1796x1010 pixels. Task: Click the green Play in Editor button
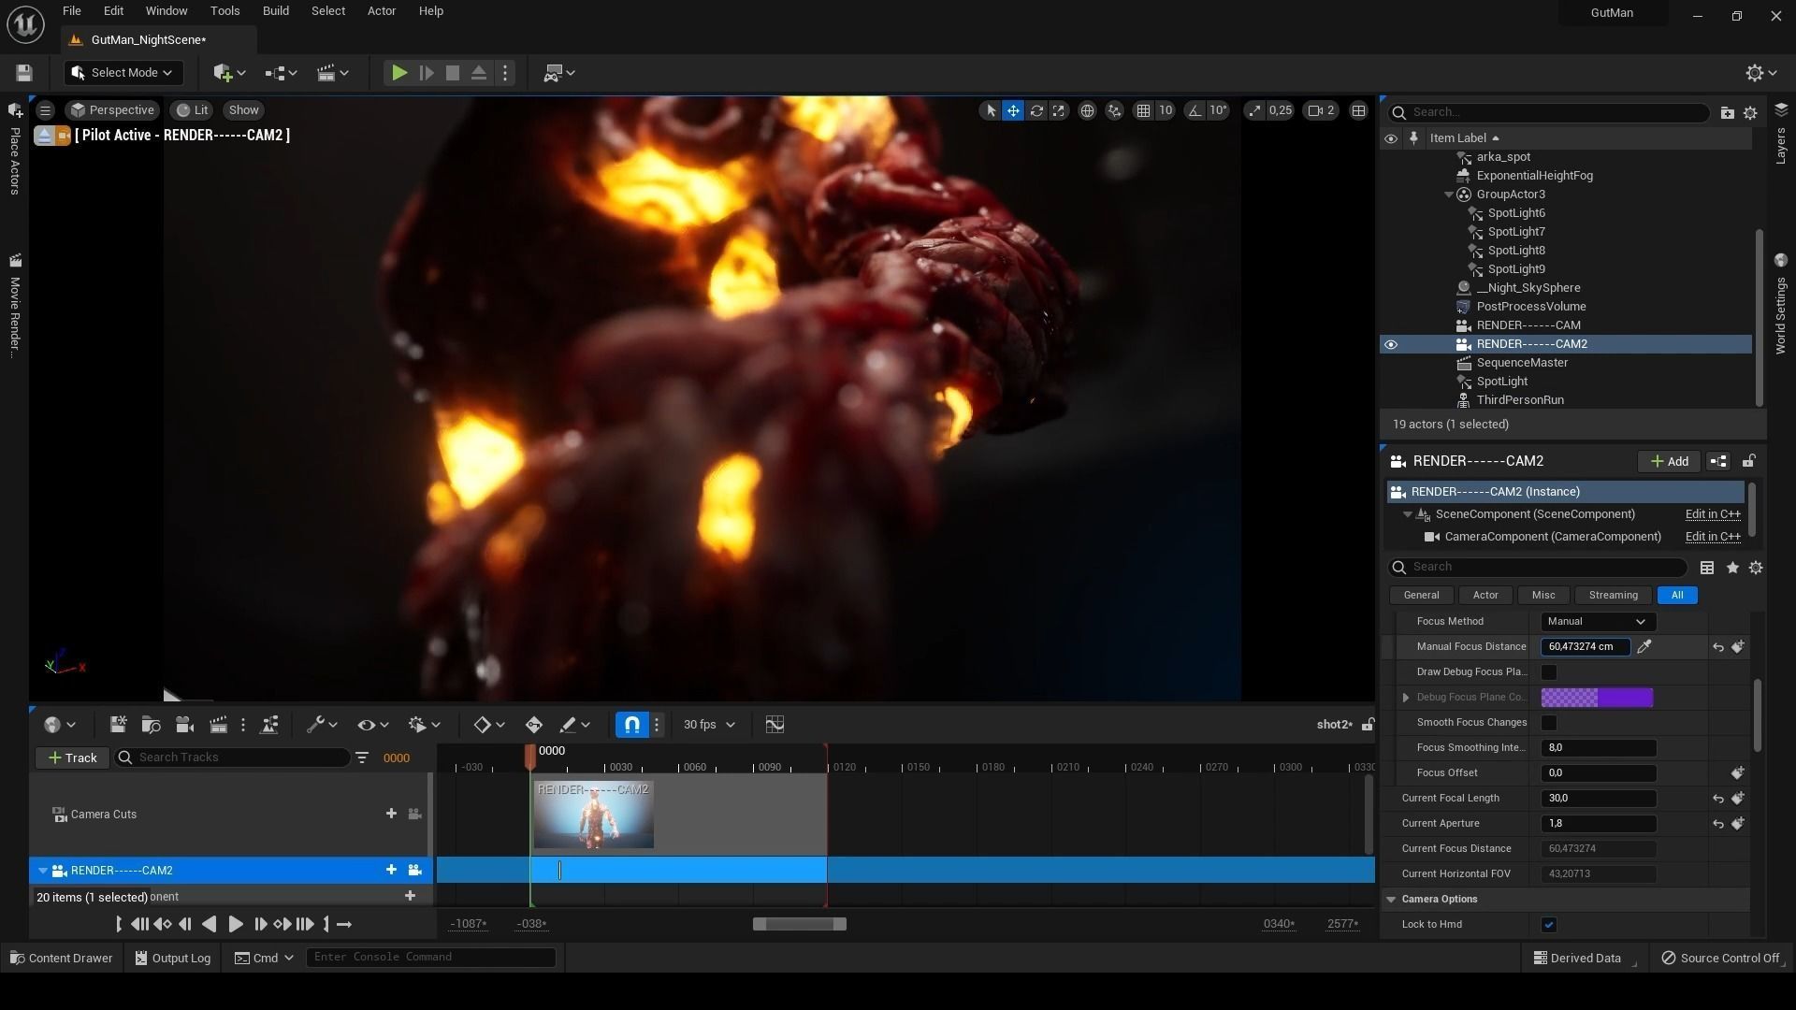398,73
